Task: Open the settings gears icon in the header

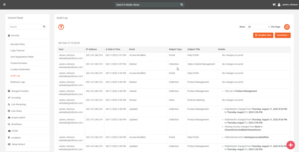Action: click(274, 5)
